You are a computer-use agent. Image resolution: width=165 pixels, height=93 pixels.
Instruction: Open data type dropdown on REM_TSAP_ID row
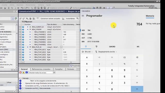(x=61, y=47)
